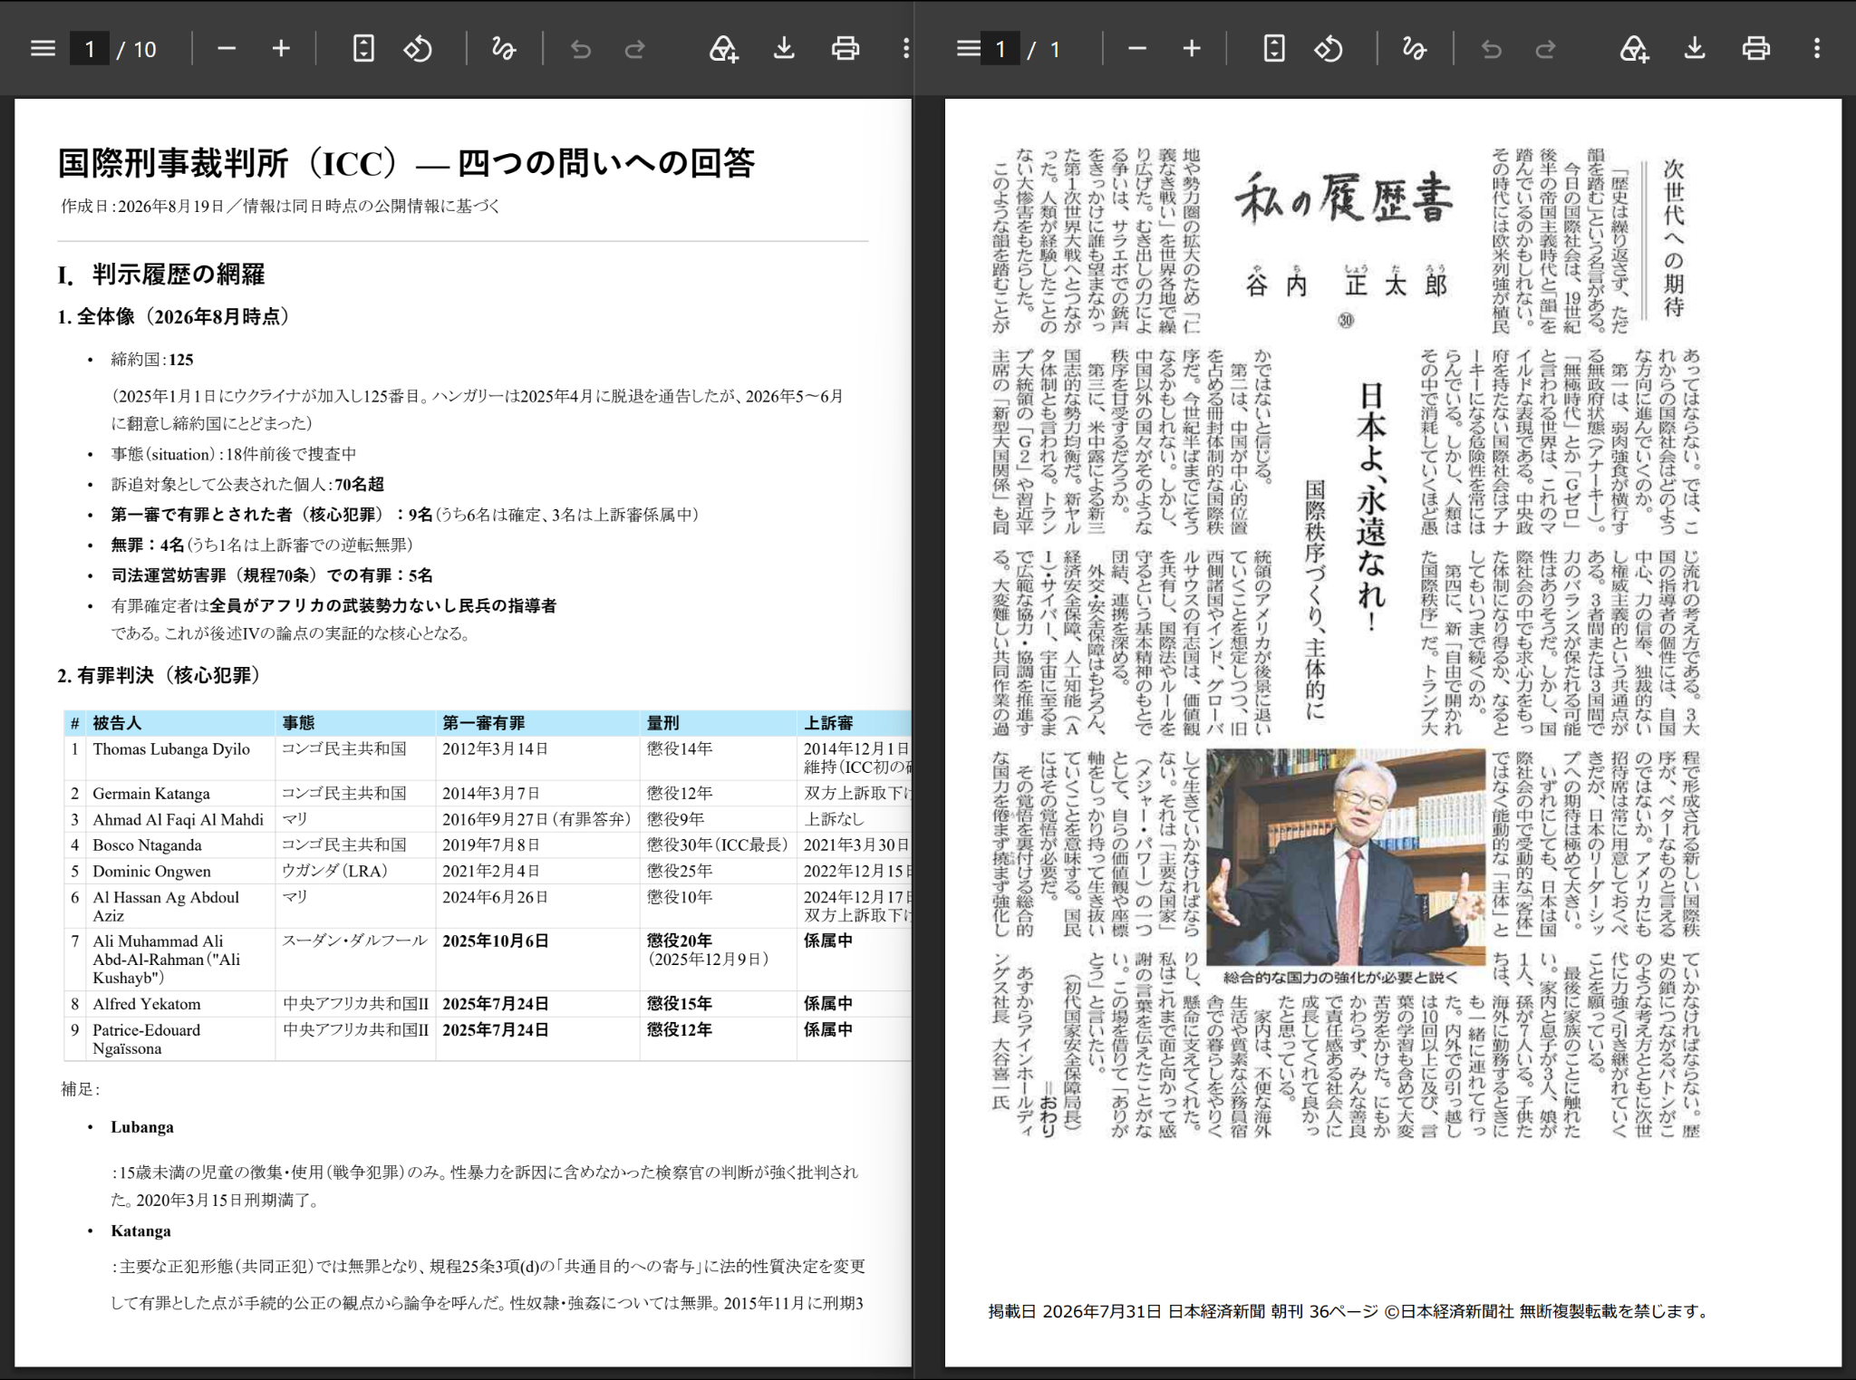Click the heading I. 判示履歴の網羅

click(161, 275)
